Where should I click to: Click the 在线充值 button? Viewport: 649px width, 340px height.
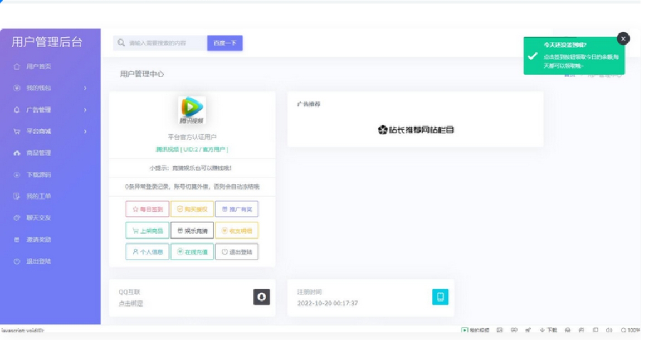[192, 252]
